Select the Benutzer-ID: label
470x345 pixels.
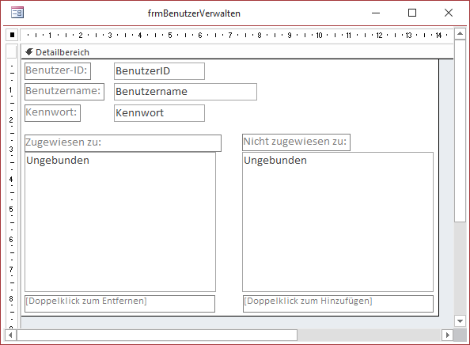(x=58, y=71)
